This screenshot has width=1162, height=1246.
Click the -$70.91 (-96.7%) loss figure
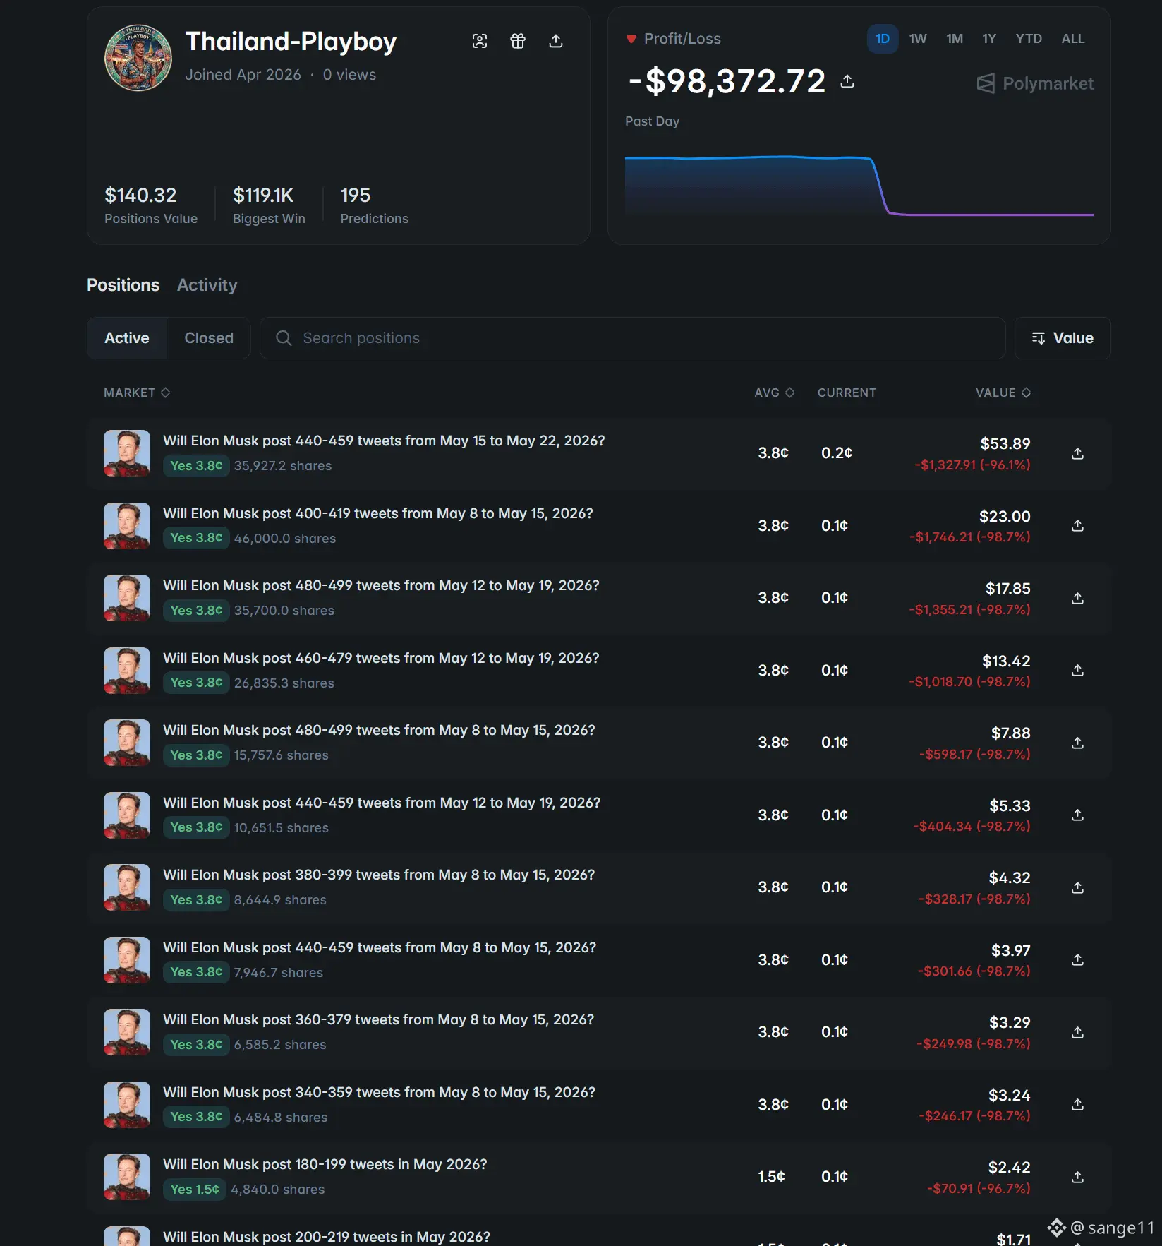(x=979, y=1188)
